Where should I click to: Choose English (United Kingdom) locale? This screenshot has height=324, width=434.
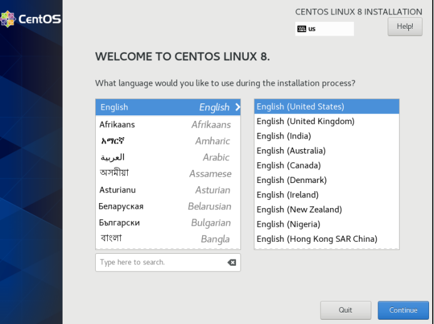pyautogui.click(x=327, y=122)
